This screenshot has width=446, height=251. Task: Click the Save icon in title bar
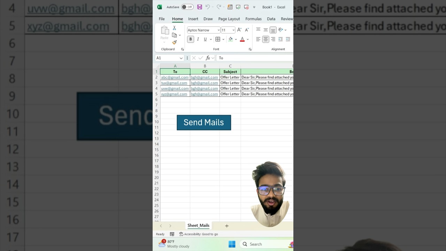200,7
